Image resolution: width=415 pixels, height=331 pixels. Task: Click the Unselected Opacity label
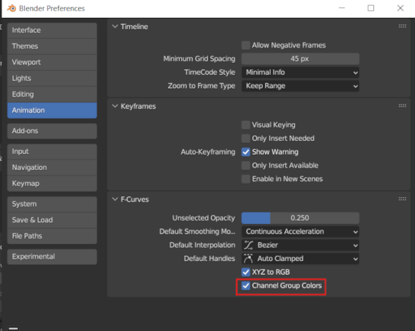point(203,218)
